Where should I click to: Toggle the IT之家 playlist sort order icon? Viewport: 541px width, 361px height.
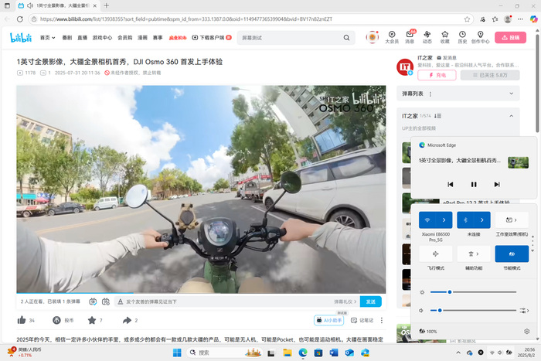point(438,116)
